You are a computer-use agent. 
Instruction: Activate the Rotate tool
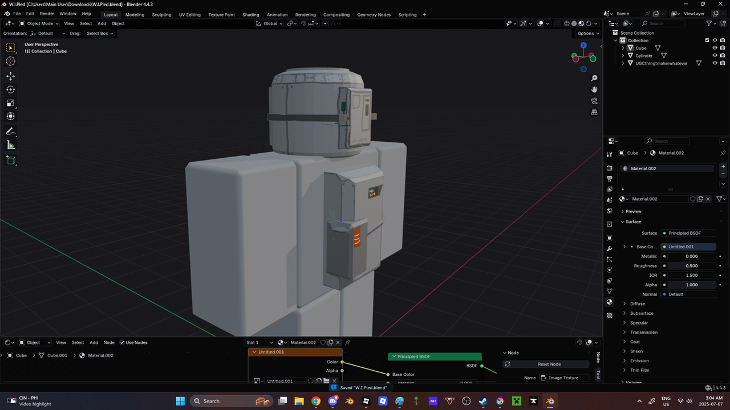(x=10, y=89)
